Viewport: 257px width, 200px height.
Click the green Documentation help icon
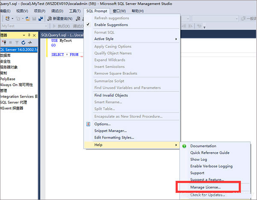[x=184, y=146]
